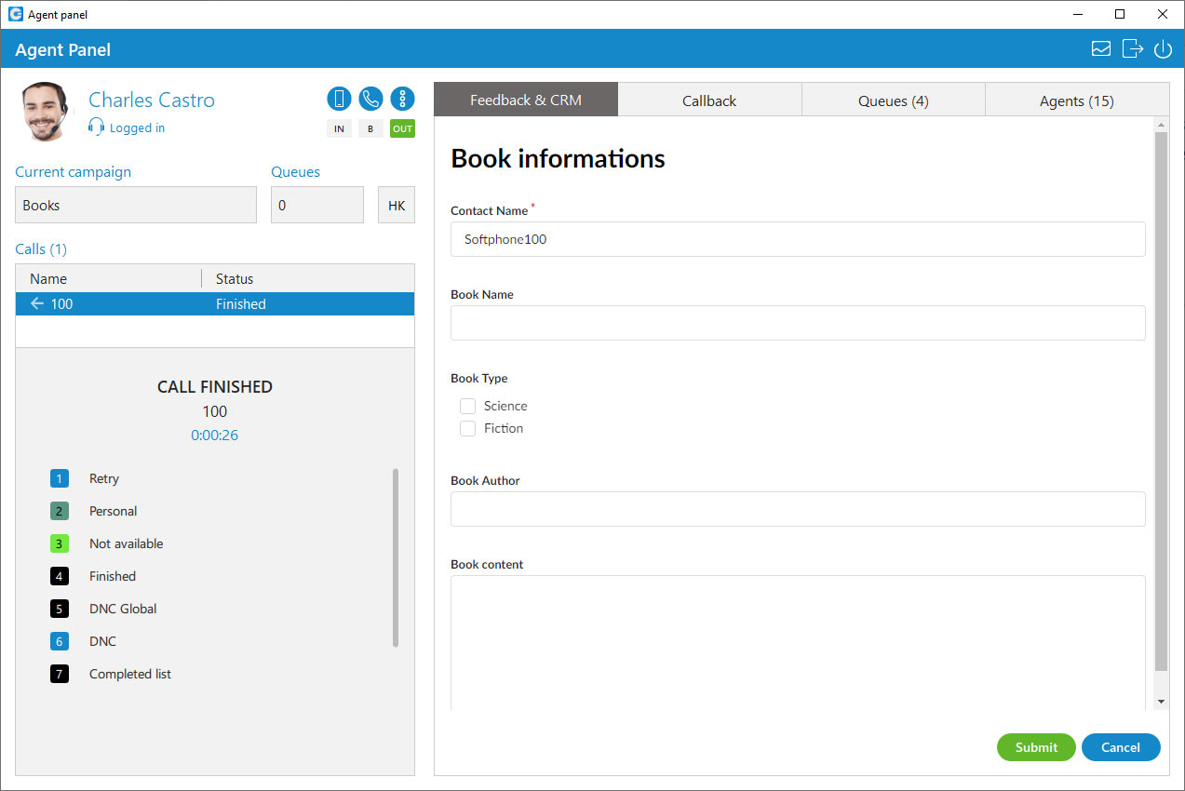Viewport: 1185px width, 791px height.
Task: Check the Science book type checkbox
Action: (x=467, y=406)
